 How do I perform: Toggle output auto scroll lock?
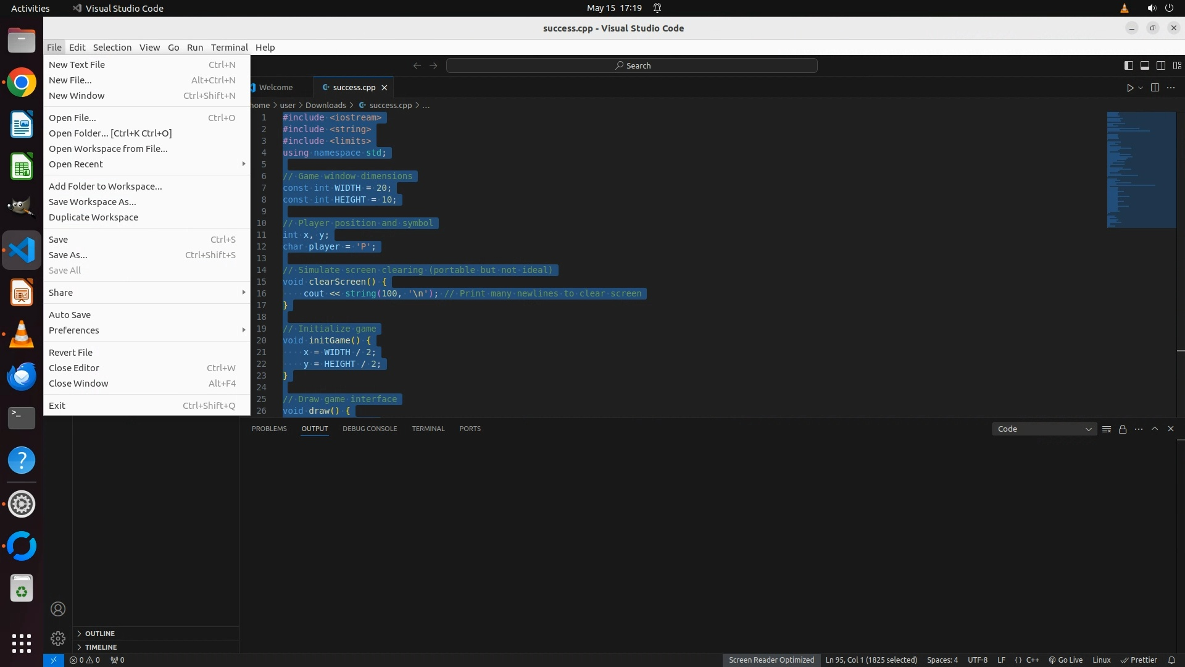[1123, 429]
